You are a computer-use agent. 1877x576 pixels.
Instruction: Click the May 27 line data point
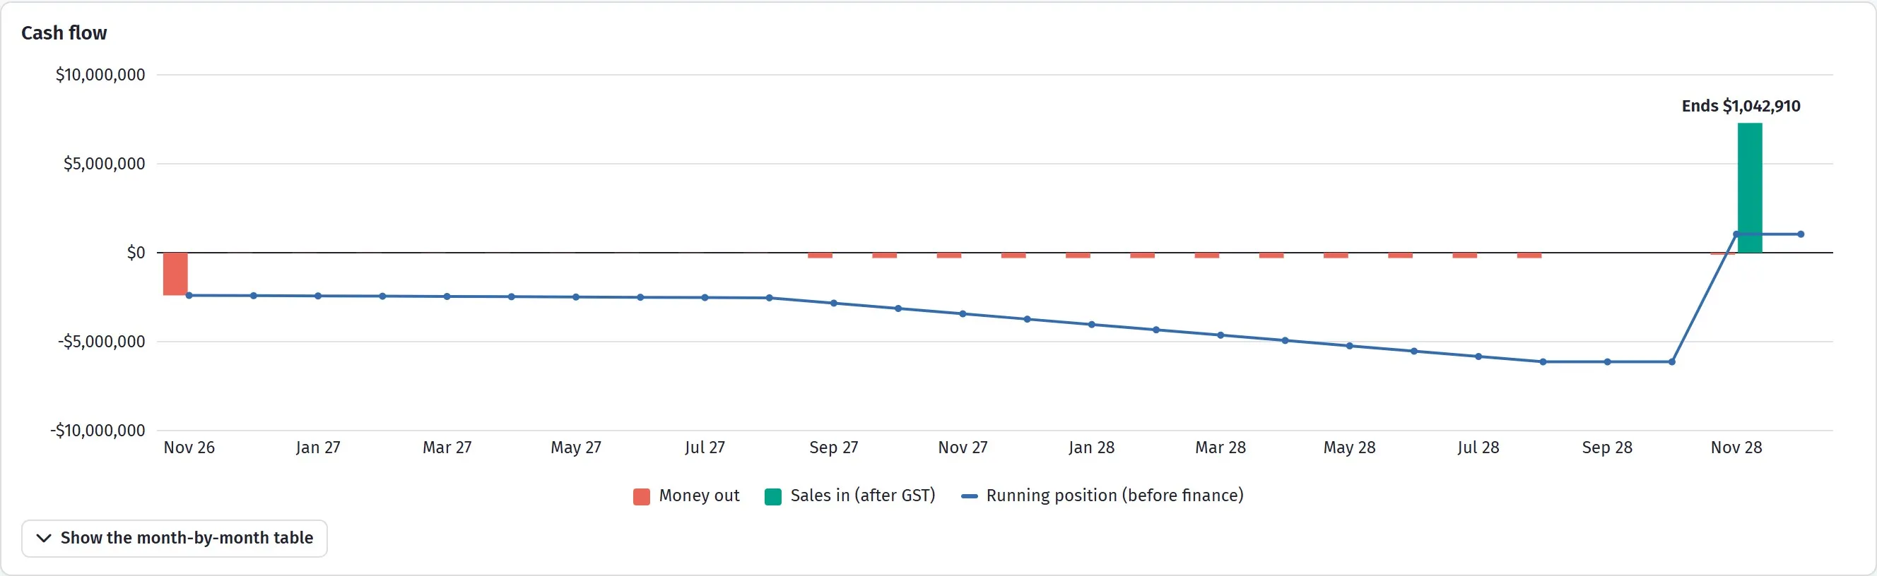click(x=576, y=297)
